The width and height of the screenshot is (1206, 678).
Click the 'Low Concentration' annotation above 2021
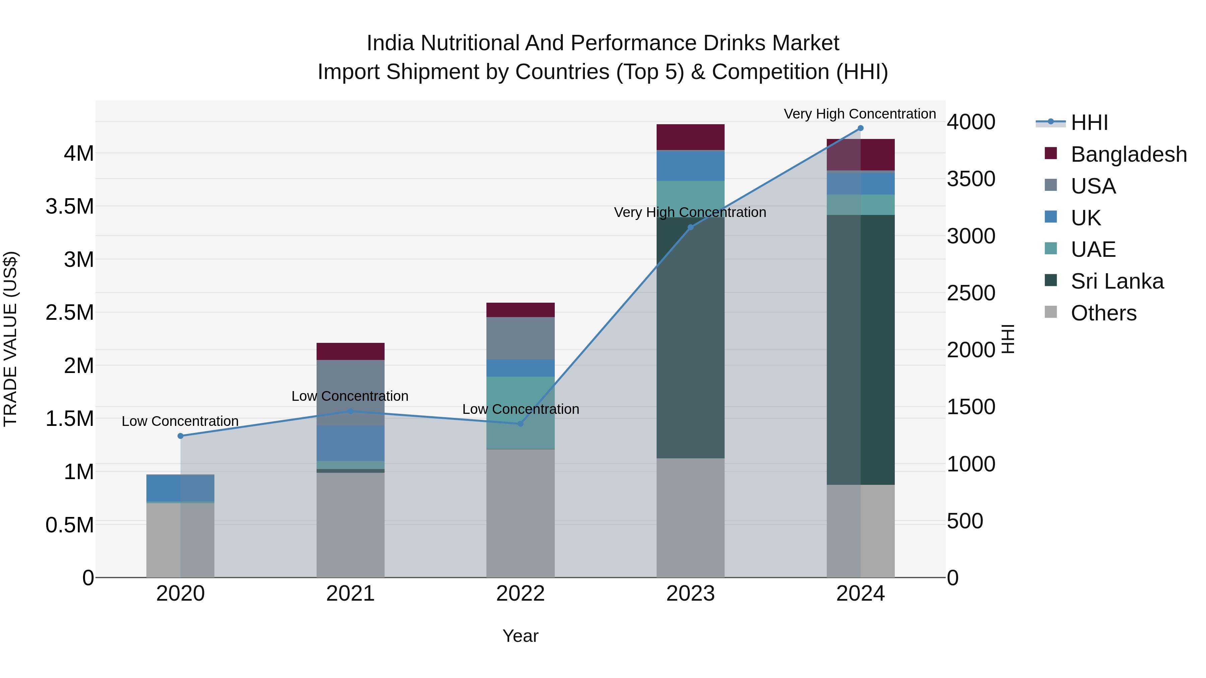pos(350,396)
